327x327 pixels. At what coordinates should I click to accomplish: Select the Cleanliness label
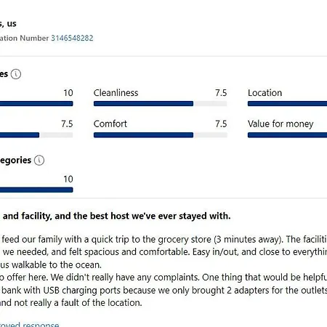(116, 93)
